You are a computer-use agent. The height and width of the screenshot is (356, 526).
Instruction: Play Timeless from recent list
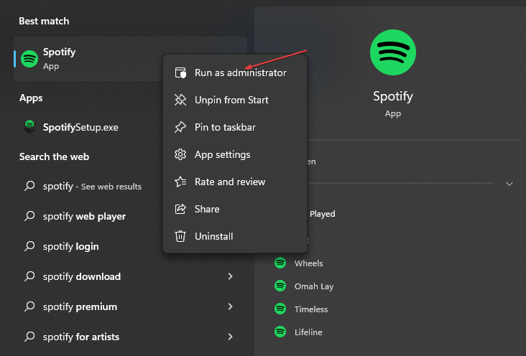click(311, 309)
